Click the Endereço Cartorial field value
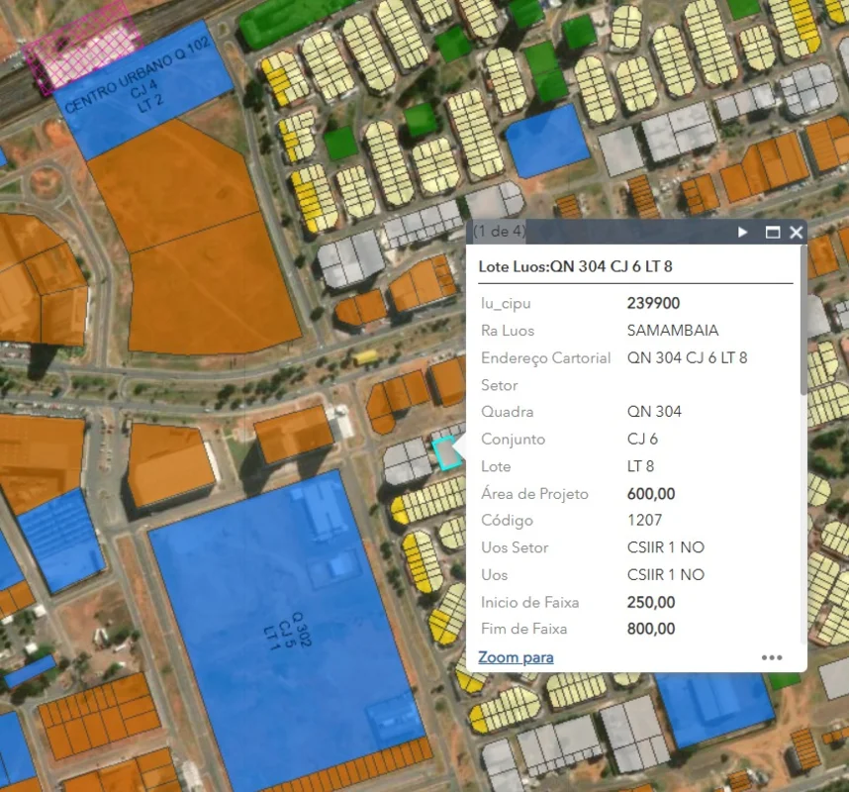The image size is (849, 792). tap(687, 357)
